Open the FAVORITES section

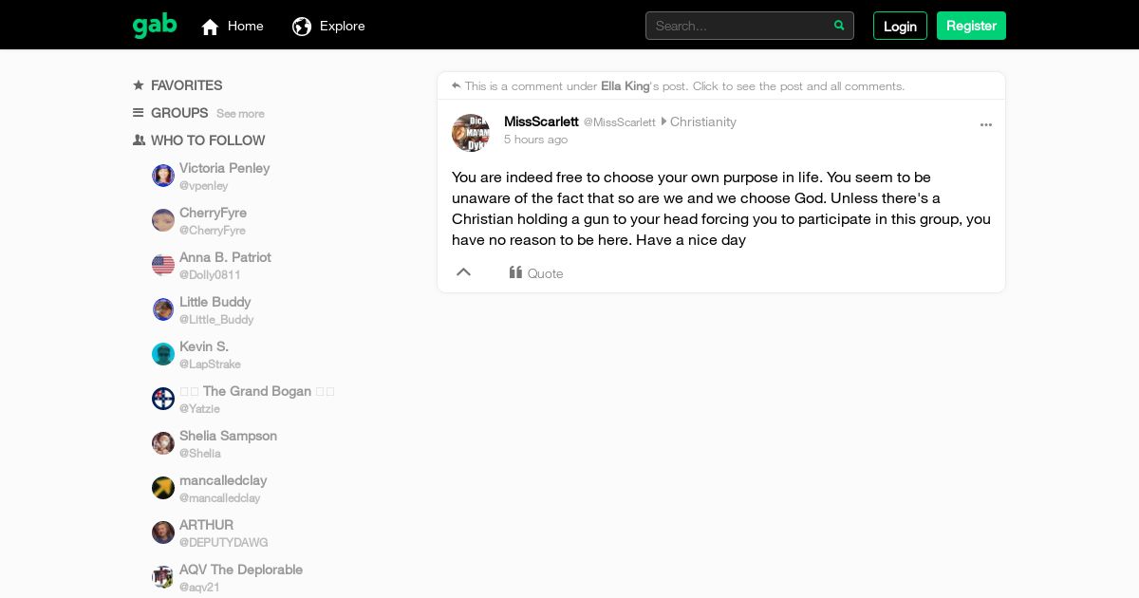point(187,85)
